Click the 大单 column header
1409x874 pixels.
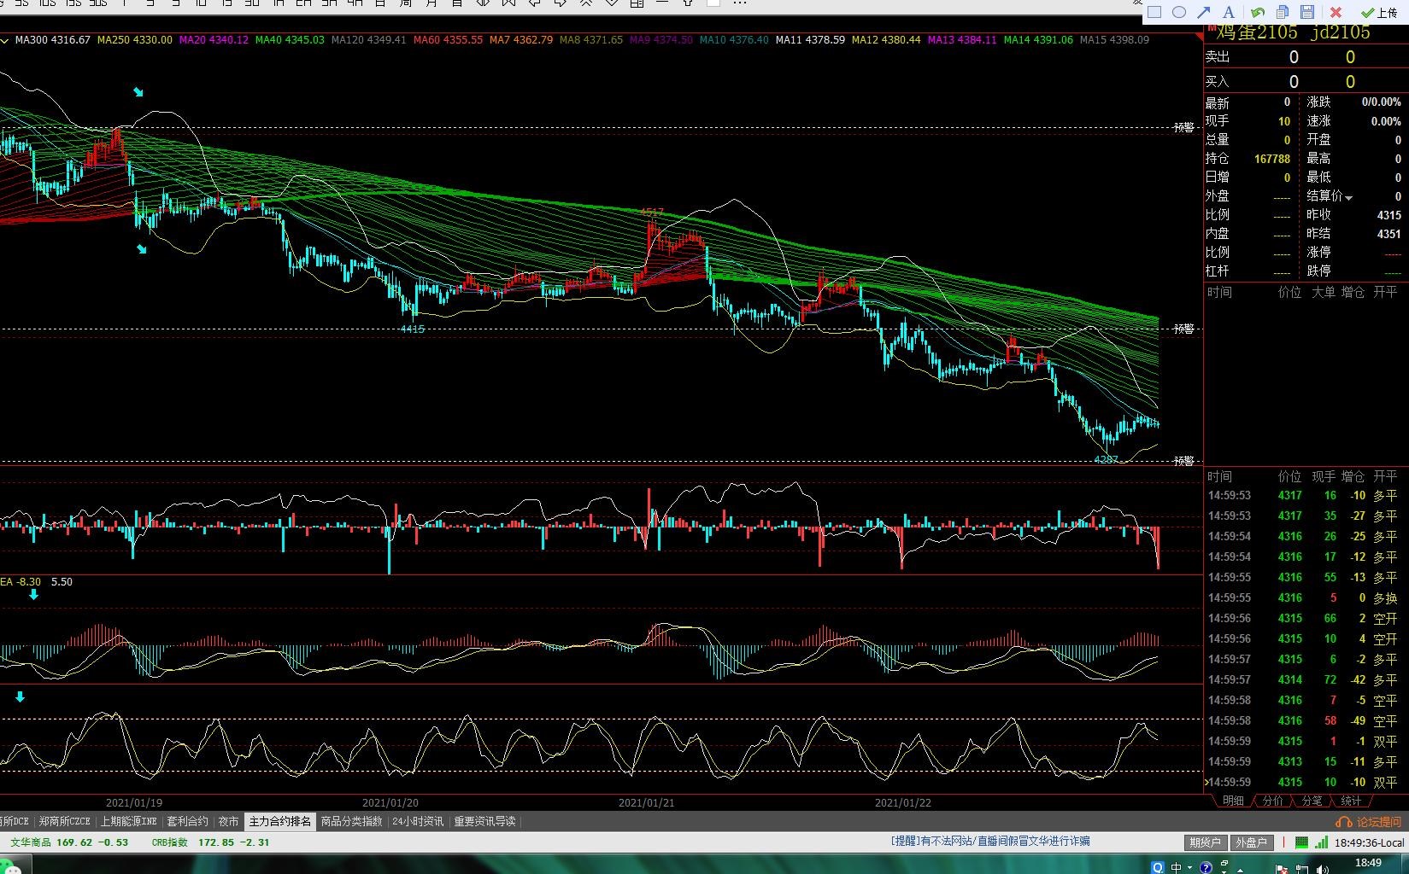(x=1324, y=292)
